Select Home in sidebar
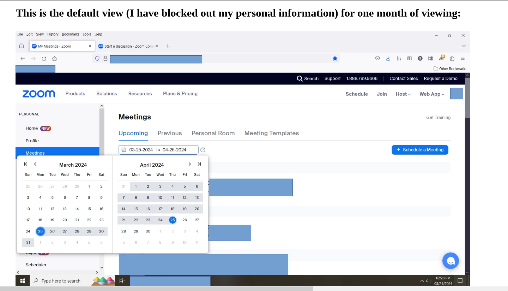 pos(32,128)
